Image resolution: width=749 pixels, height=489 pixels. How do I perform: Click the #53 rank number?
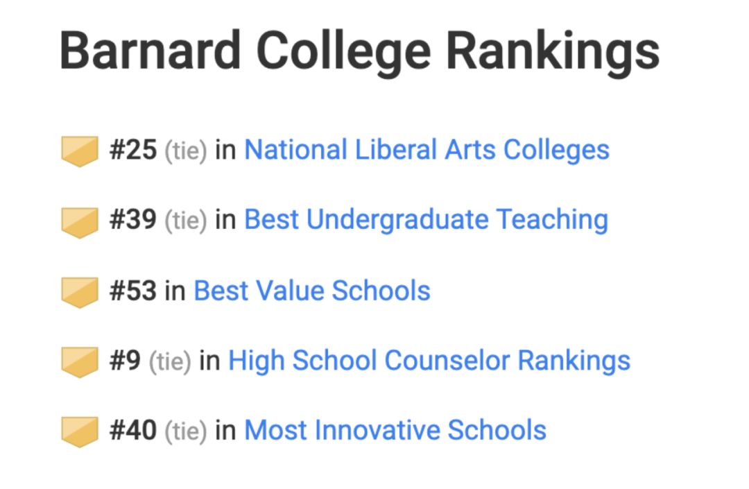click(132, 291)
